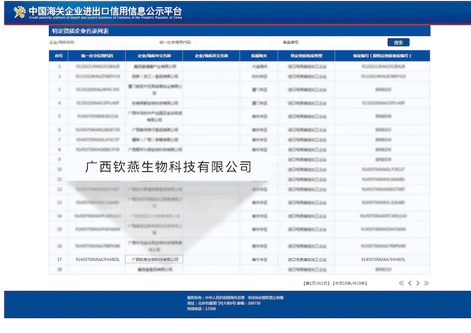Image resolution: width=471 pixels, height=333 pixels.
Task: Click the 特定资质企业名录列表 panel title
Action: [80, 31]
